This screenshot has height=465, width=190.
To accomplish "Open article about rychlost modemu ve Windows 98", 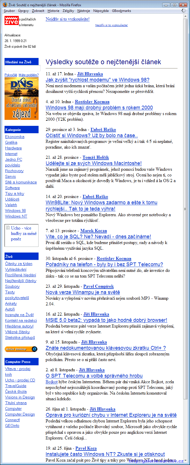I will (98, 80).
